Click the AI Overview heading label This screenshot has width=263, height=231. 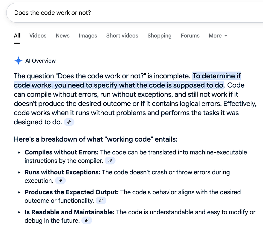[x=40, y=61]
